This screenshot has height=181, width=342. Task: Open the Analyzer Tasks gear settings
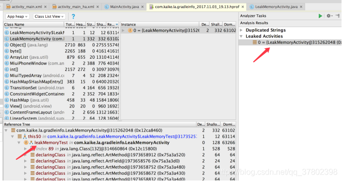(x=329, y=16)
